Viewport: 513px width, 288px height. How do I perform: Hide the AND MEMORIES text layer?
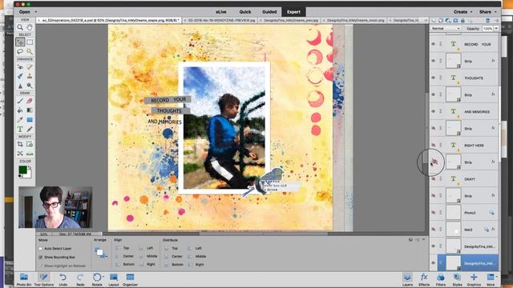click(433, 111)
